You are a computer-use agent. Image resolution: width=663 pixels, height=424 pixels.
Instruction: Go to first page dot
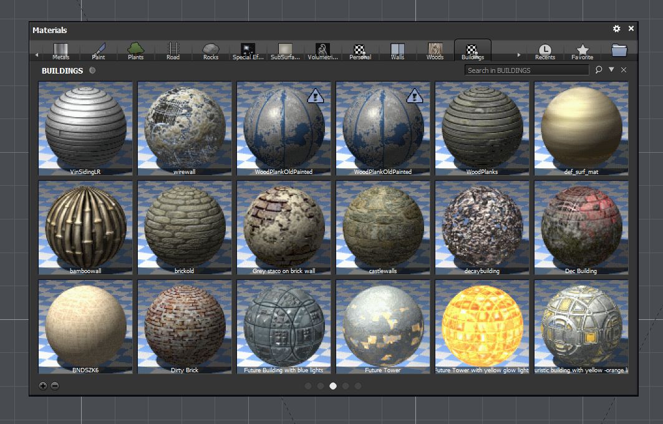[x=308, y=386]
